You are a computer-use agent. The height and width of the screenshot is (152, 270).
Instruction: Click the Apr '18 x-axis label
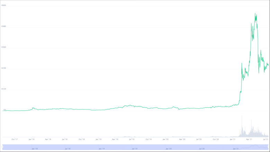(x=48, y=139)
